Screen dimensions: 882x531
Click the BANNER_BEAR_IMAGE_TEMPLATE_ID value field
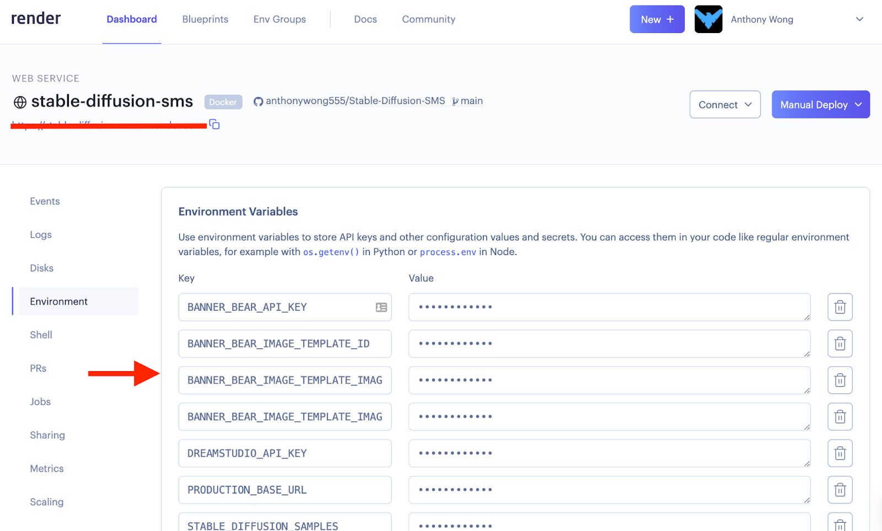click(x=610, y=344)
